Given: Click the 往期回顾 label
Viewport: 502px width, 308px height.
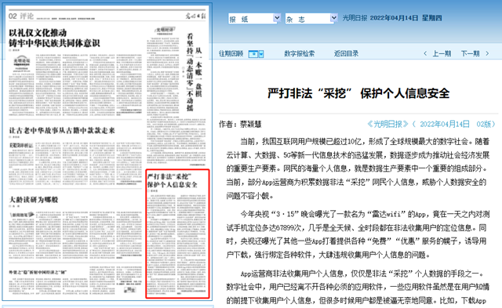Looking at the screenshot, I should 231,53.
